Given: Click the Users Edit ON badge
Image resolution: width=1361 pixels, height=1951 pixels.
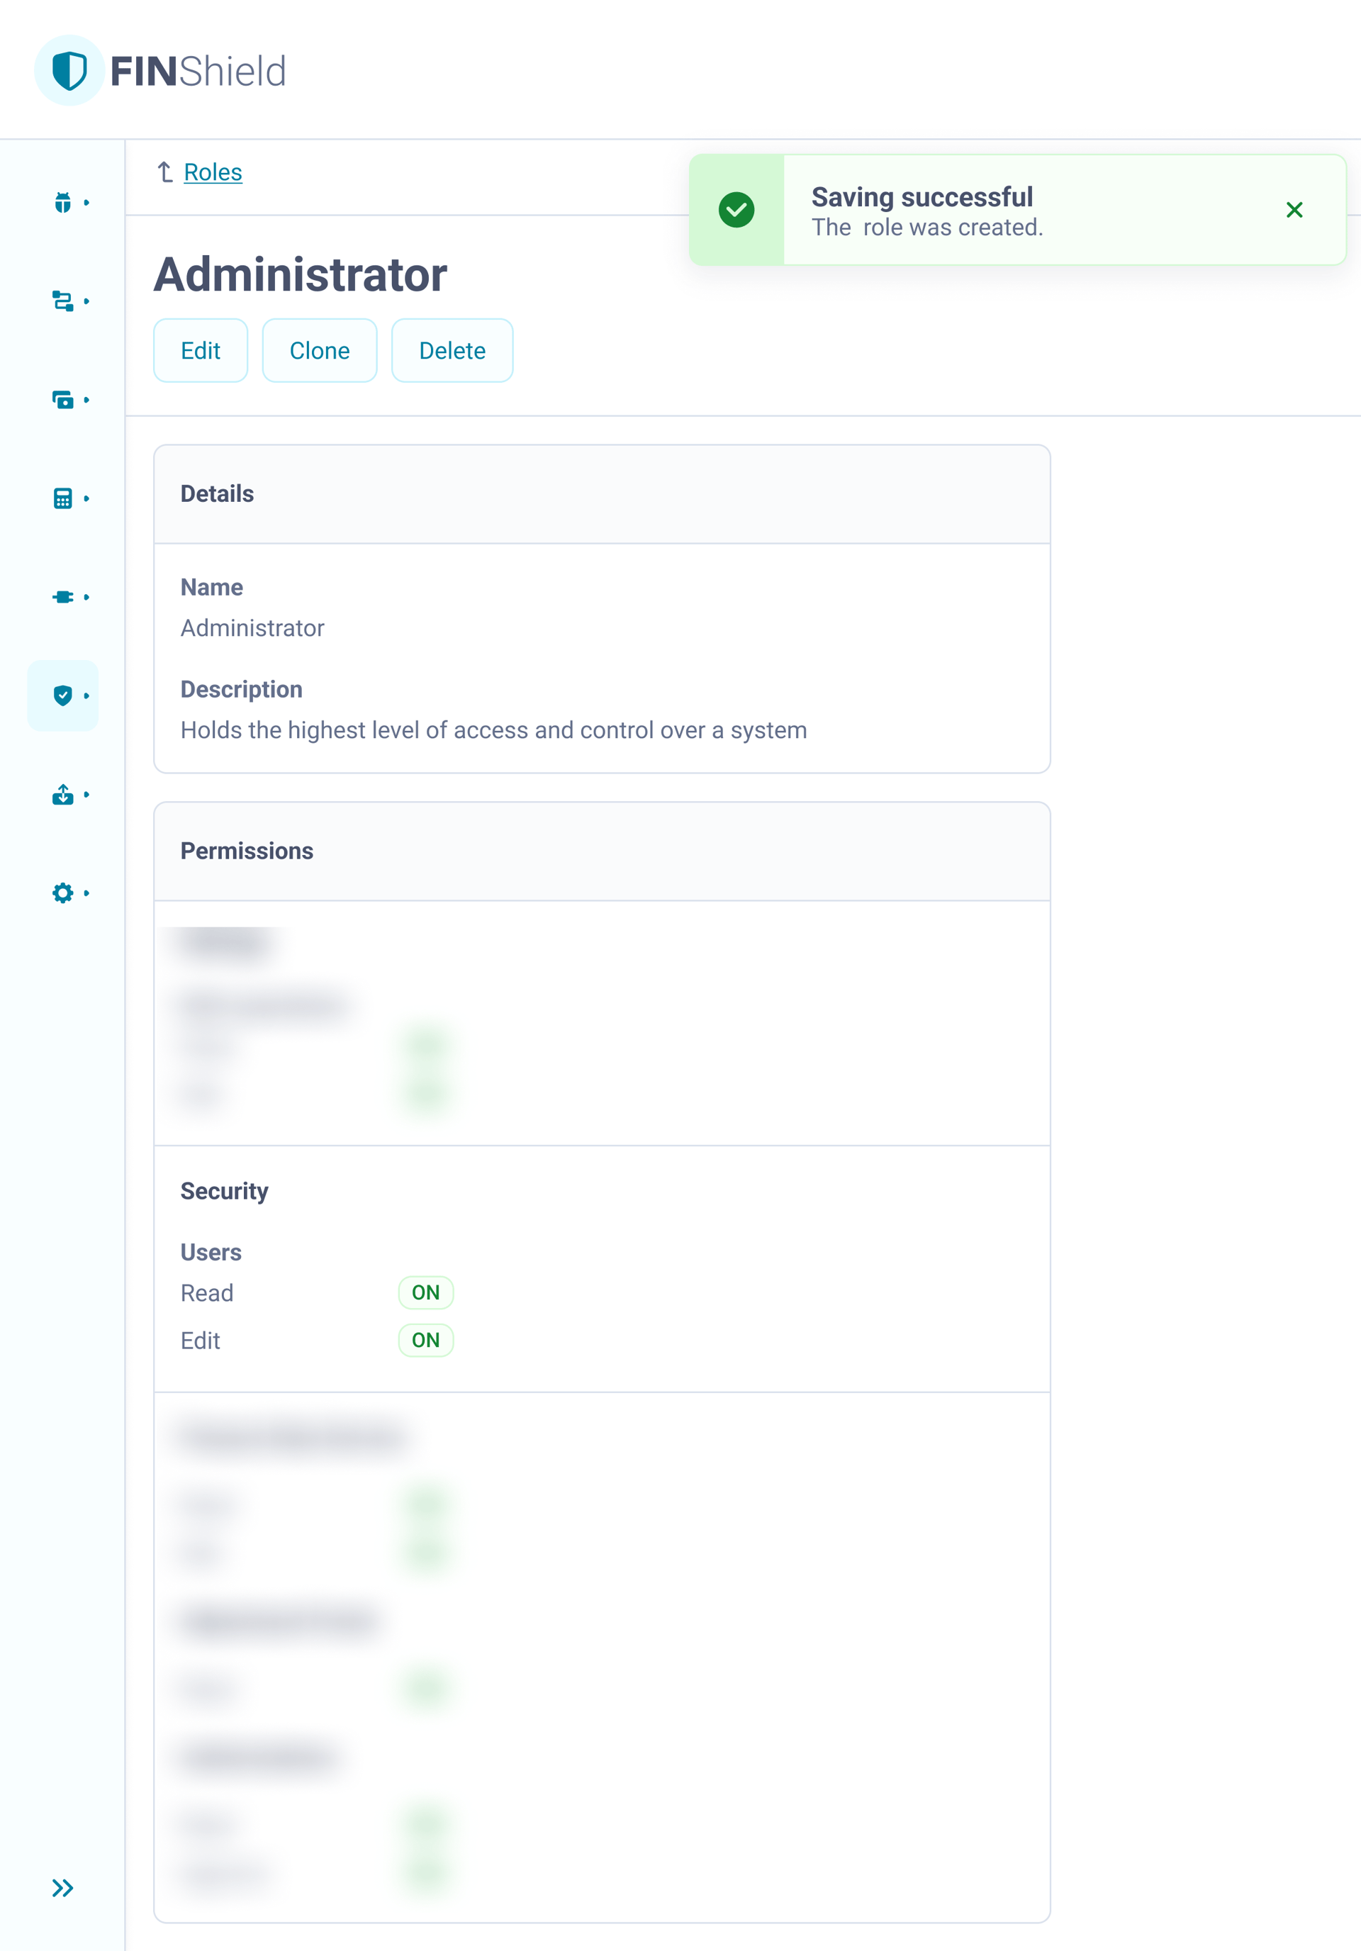Looking at the screenshot, I should pos(425,1340).
